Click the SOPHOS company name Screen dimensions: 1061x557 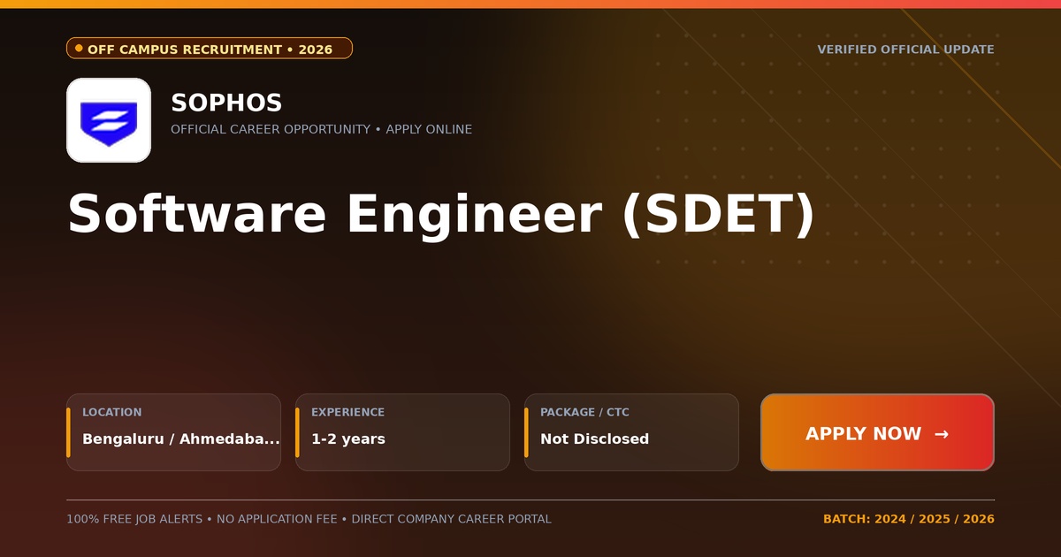(226, 103)
